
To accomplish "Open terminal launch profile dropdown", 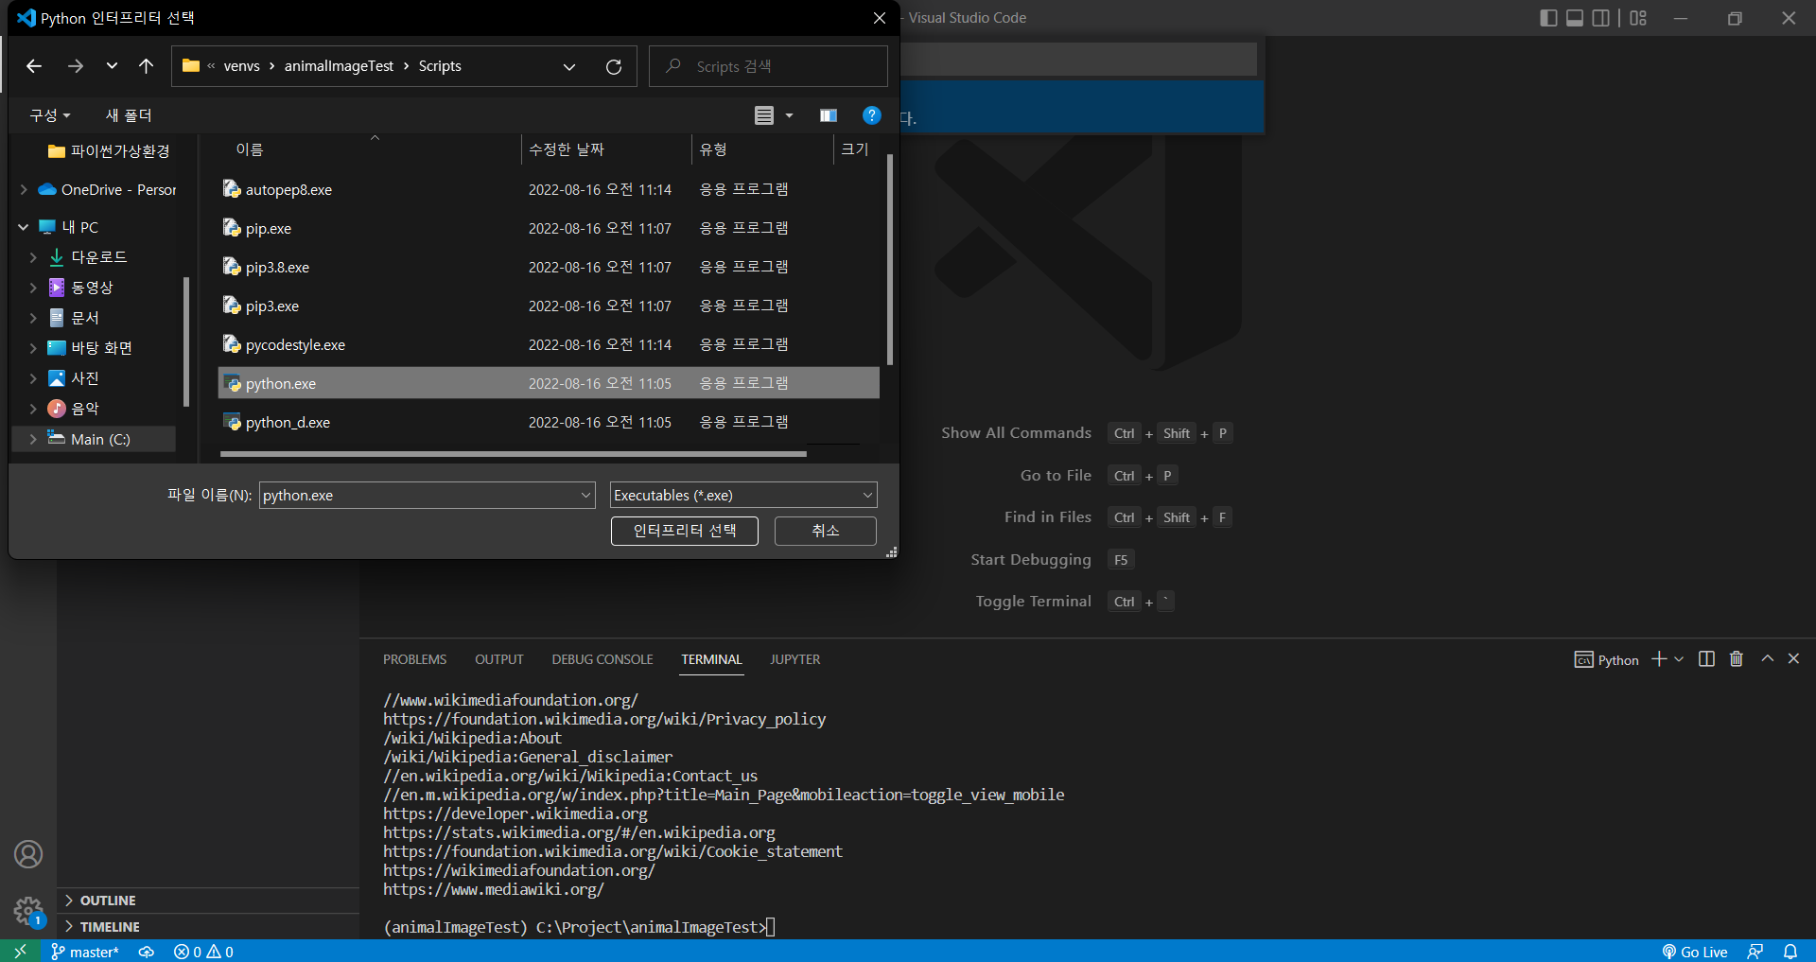I will pos(1679,659).
